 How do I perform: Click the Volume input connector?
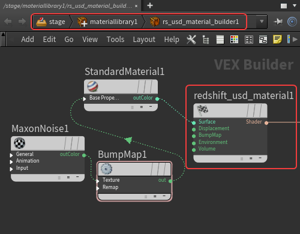(194, 150)
